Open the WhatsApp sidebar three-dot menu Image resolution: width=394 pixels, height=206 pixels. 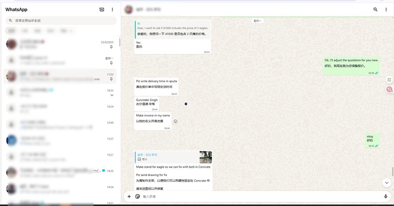click(112, 9)
